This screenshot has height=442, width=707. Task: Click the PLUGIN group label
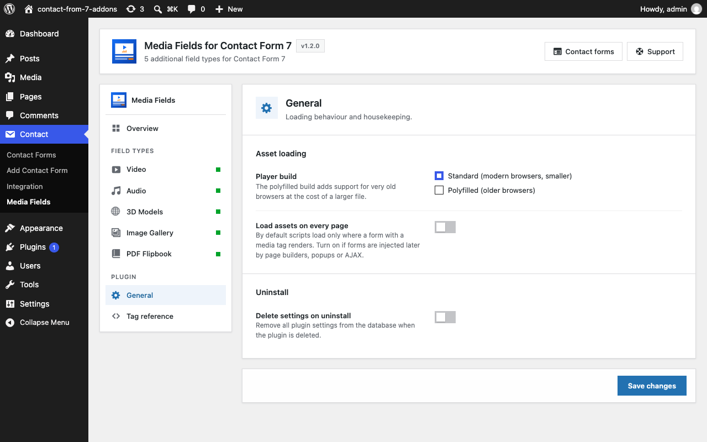(x=124, y=277)
